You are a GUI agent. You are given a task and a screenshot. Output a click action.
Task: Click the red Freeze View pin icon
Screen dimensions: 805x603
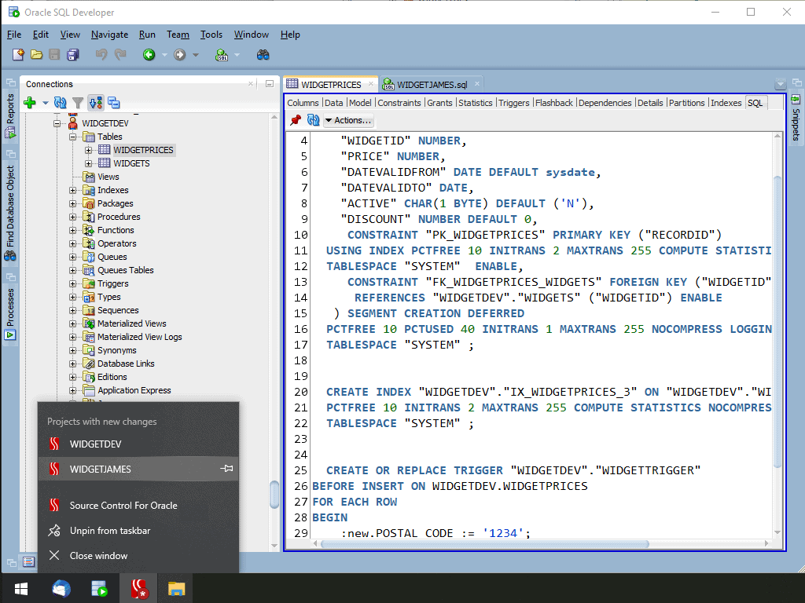[296, 120]
